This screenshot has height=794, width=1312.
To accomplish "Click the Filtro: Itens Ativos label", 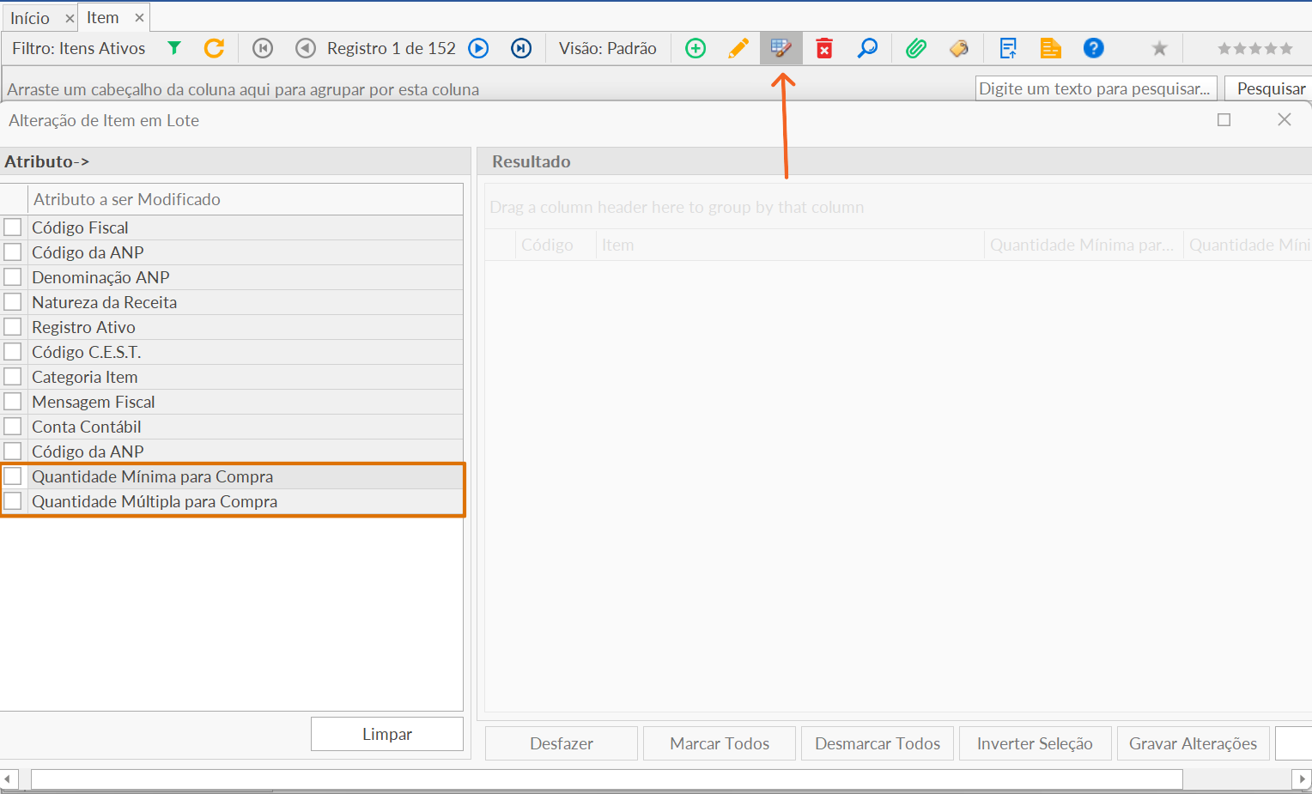I will tap(79, 48).
